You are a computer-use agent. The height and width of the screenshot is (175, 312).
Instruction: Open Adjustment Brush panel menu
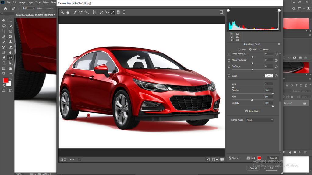(279, 44)
